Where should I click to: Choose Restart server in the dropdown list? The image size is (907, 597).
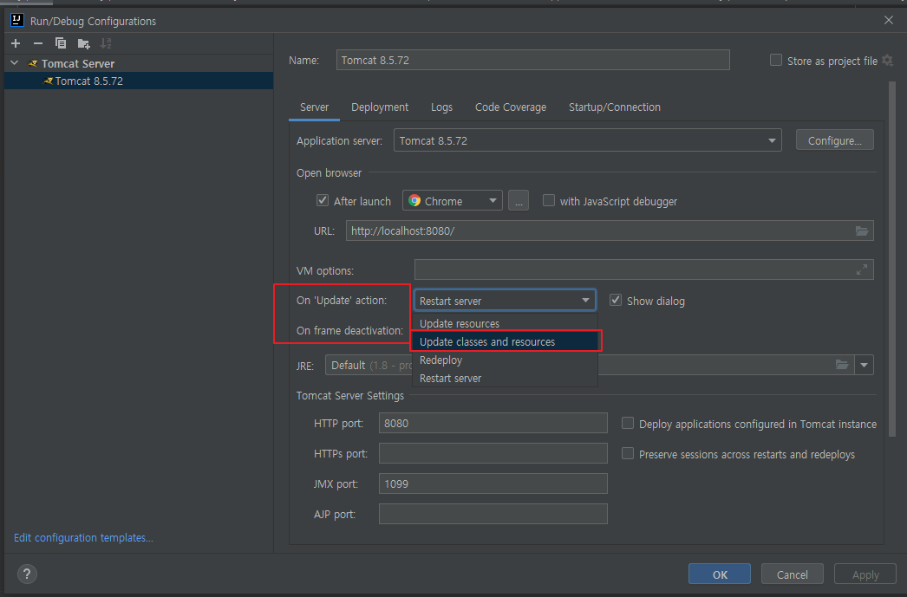click(505, 378)
